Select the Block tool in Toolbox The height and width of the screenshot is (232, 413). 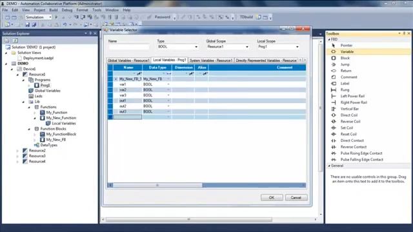(x=345, y=58)
